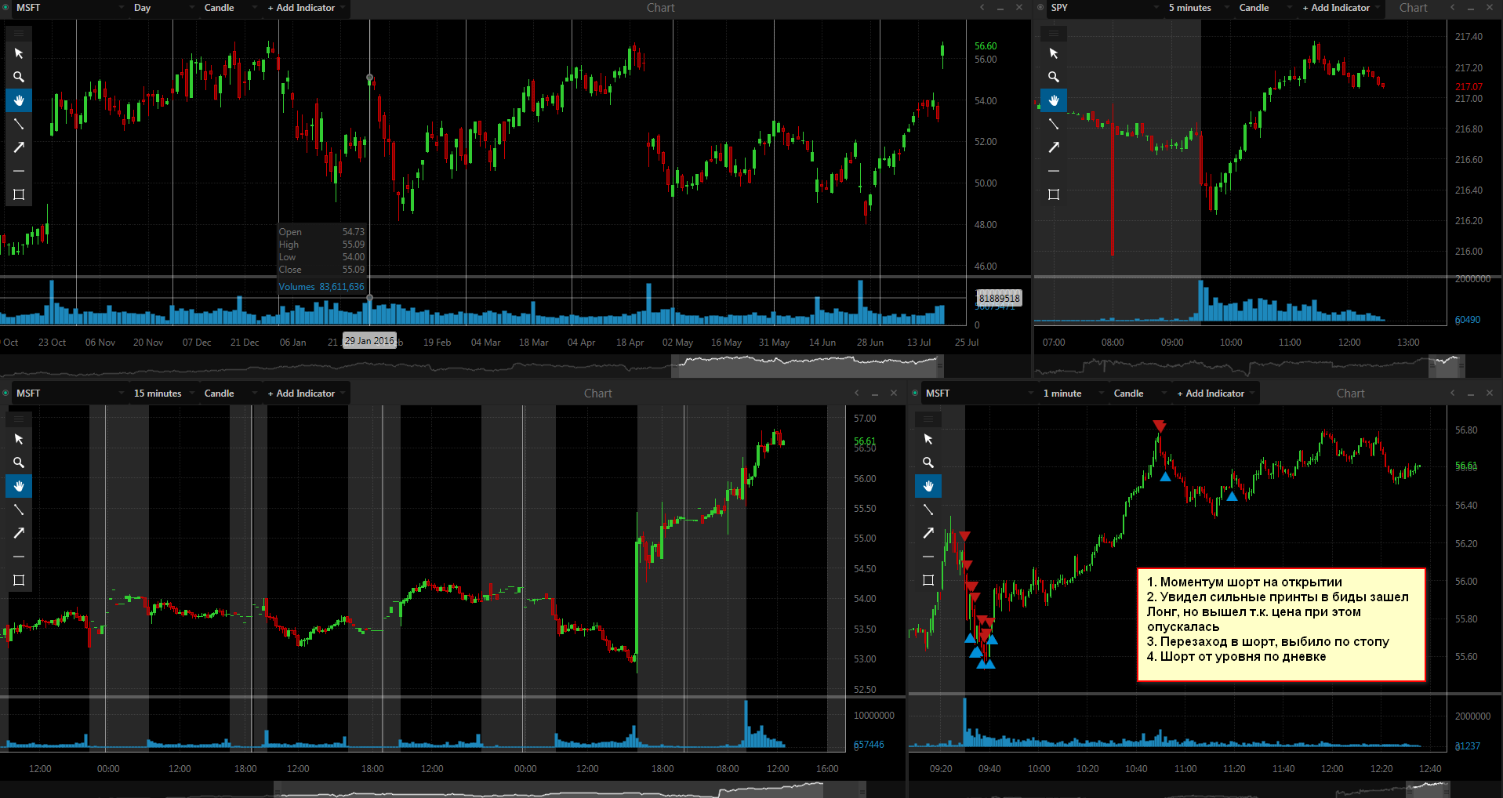Viewport: 1503px width, 798px height.
Task: Open toolbar menu handle in MSFT Day chart
Action: coord(19,33)
